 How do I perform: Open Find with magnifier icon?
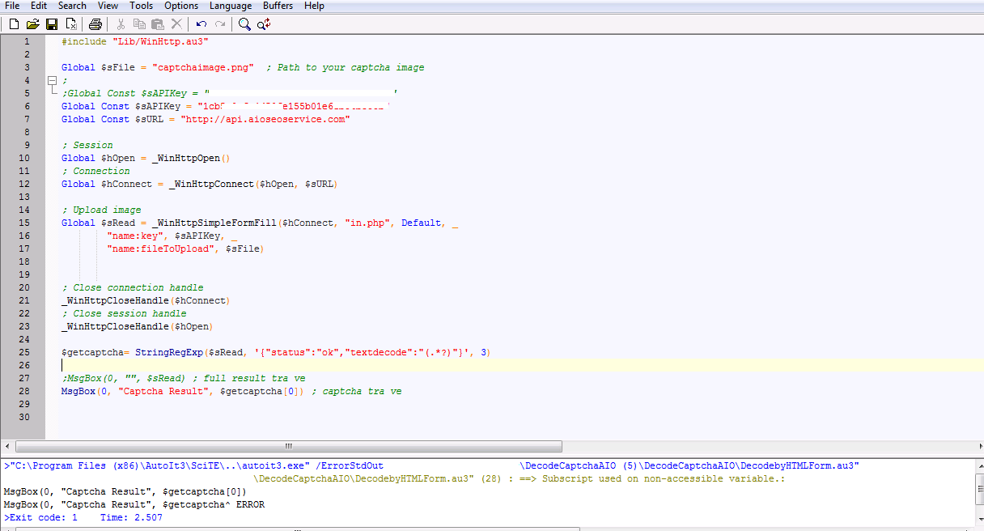click(x=244, y=24)
